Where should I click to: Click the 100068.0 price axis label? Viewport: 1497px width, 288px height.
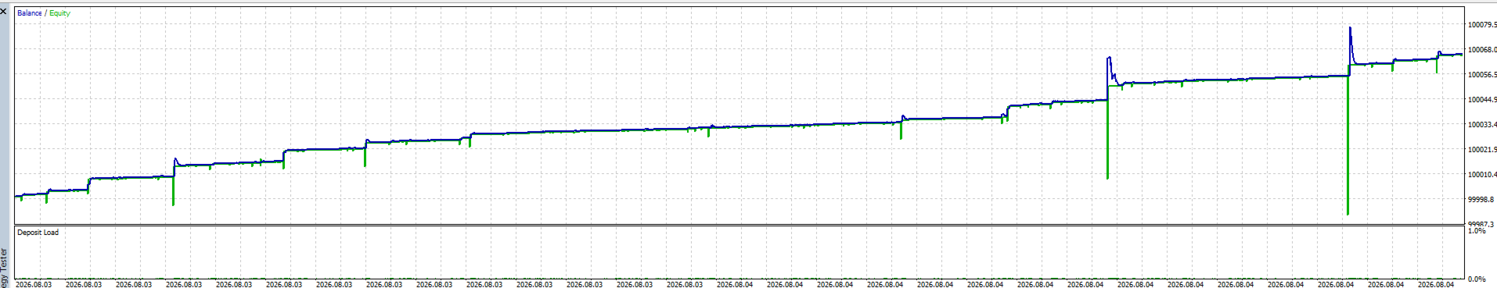point(1481,50)
